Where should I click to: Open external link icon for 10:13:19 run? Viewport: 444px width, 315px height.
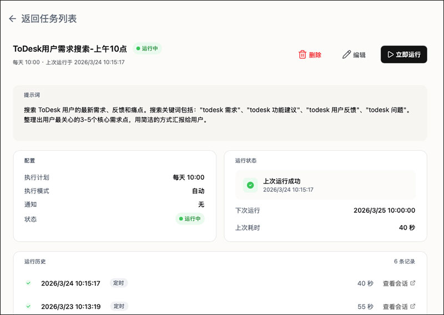412,306
